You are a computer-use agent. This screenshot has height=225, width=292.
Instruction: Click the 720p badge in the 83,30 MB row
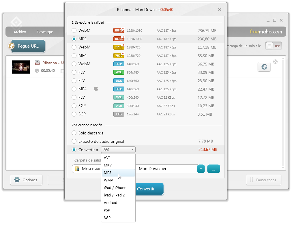[119, 55]
